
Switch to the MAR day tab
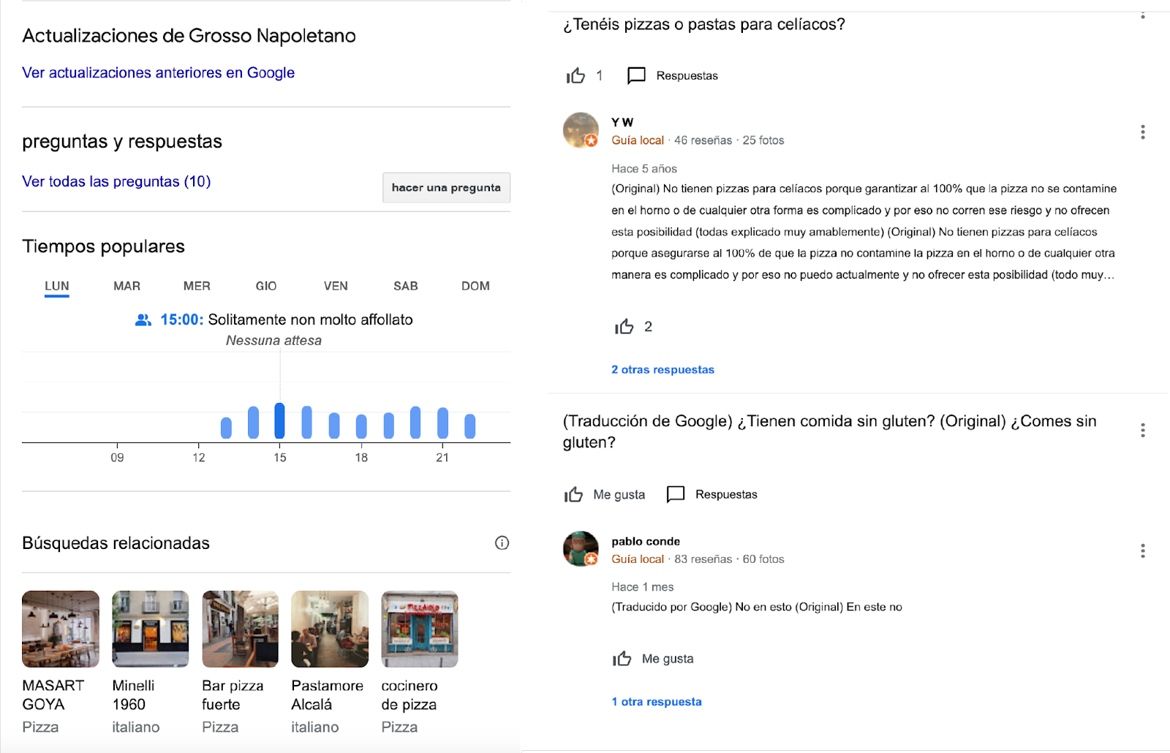(x=127, y=286)
